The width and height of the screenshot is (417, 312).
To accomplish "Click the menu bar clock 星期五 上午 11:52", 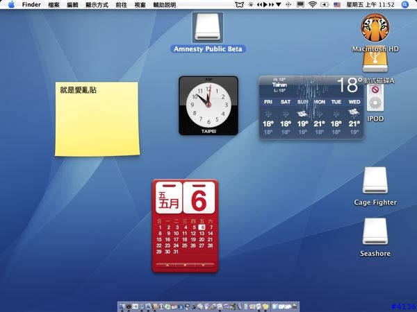I will click(370, 5).
